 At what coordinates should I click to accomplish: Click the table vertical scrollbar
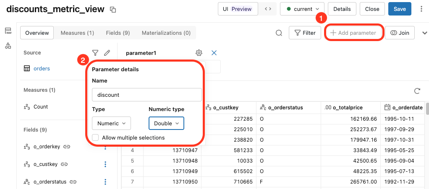pyautogui.click(x=427, y=108)
